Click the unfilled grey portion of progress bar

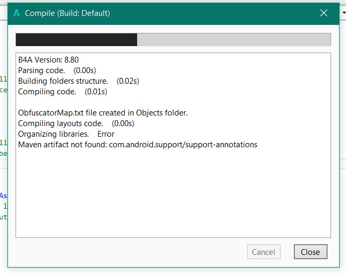pyautogui.click(x=234, y=40)
